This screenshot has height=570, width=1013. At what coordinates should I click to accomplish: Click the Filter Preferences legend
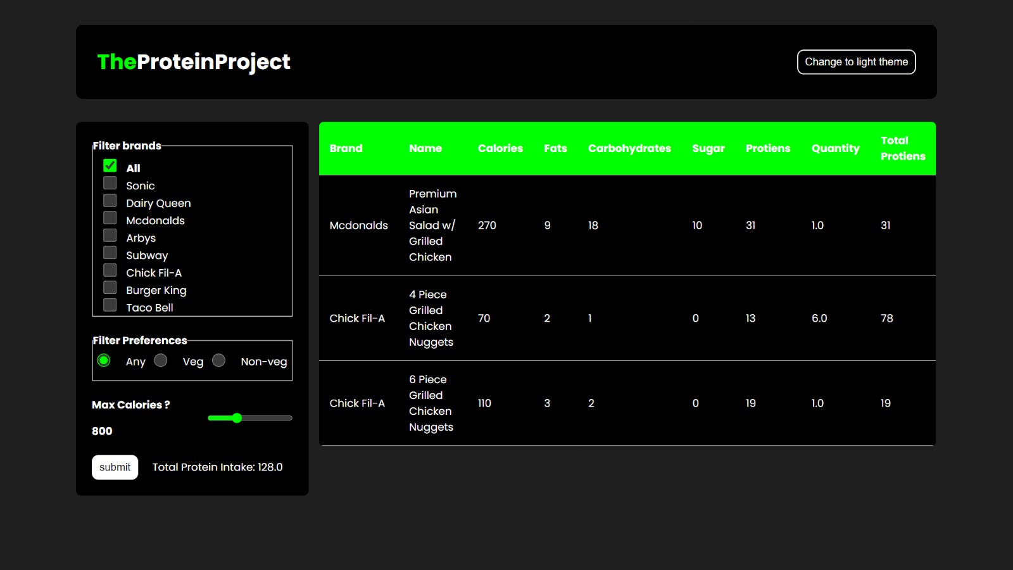pos(140,341)
